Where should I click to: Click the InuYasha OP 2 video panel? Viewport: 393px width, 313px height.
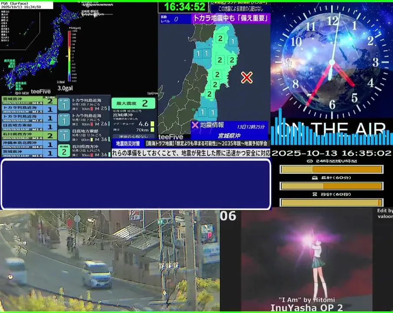point(306,260)
